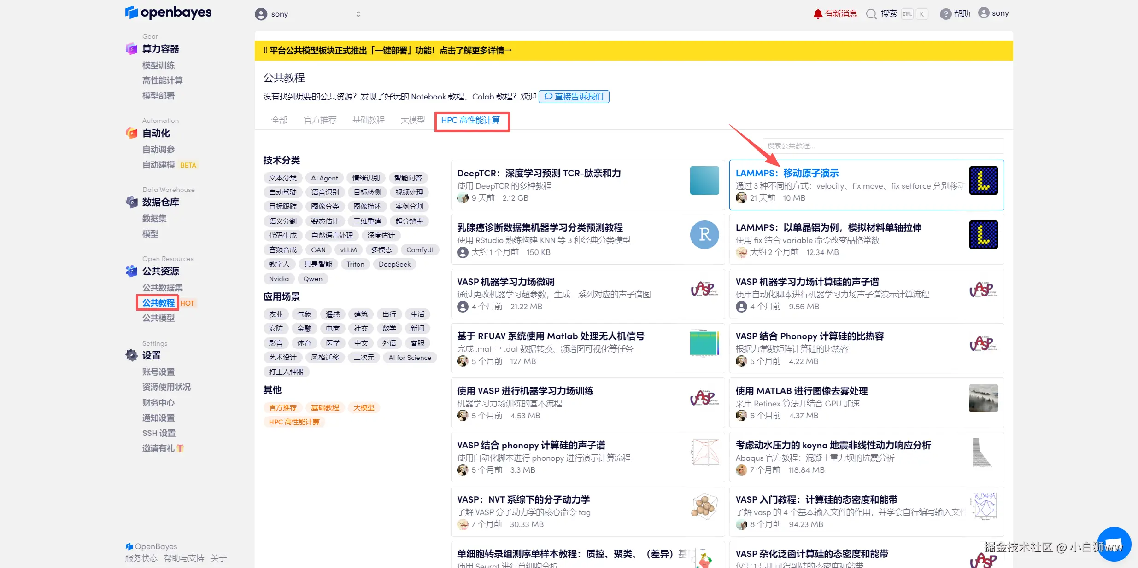Viewport: 1138px width, 568px height.
Task: Click the red notification bell icon
Action: (x=818, y=14)
